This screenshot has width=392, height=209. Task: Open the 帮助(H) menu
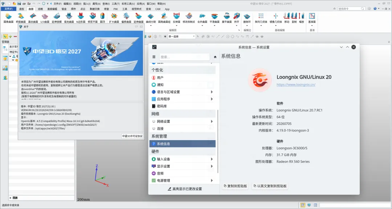pyautogui.click(x=162, y=4)
